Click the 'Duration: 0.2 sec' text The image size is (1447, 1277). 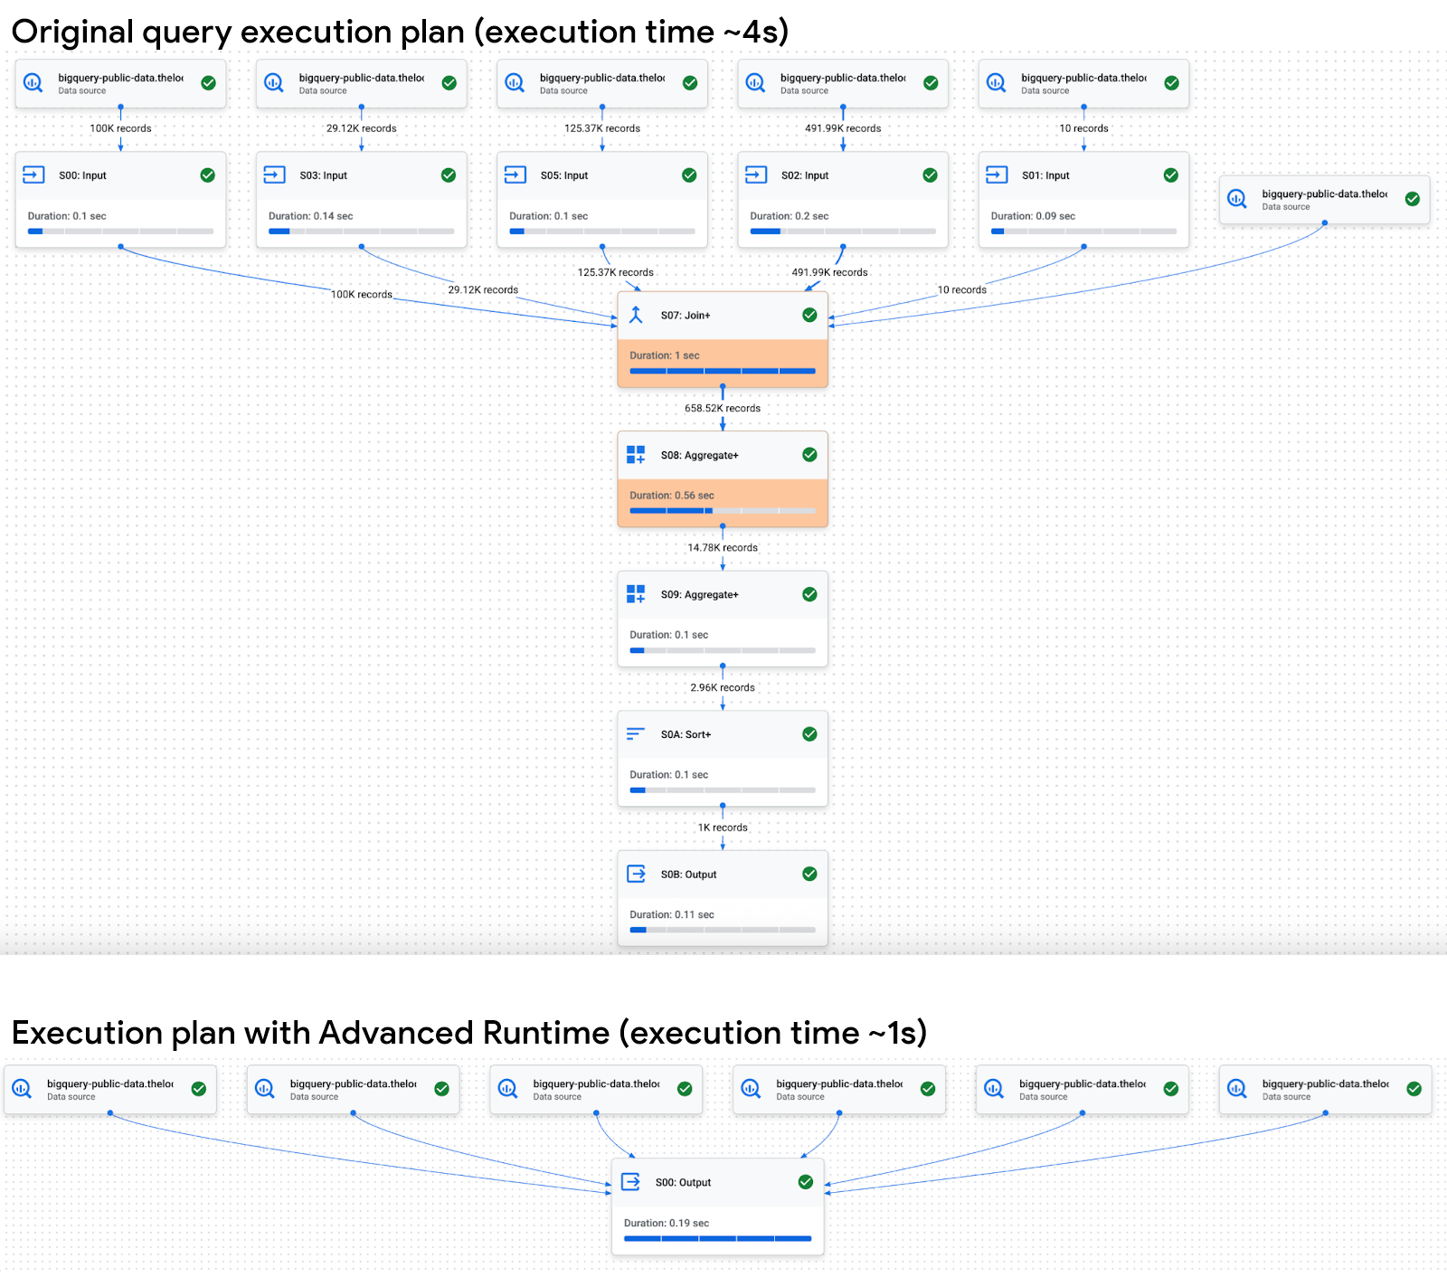tap(790, 216)
